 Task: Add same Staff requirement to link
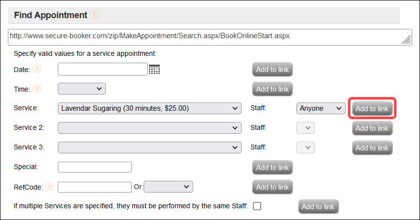[x=318, y=207]
